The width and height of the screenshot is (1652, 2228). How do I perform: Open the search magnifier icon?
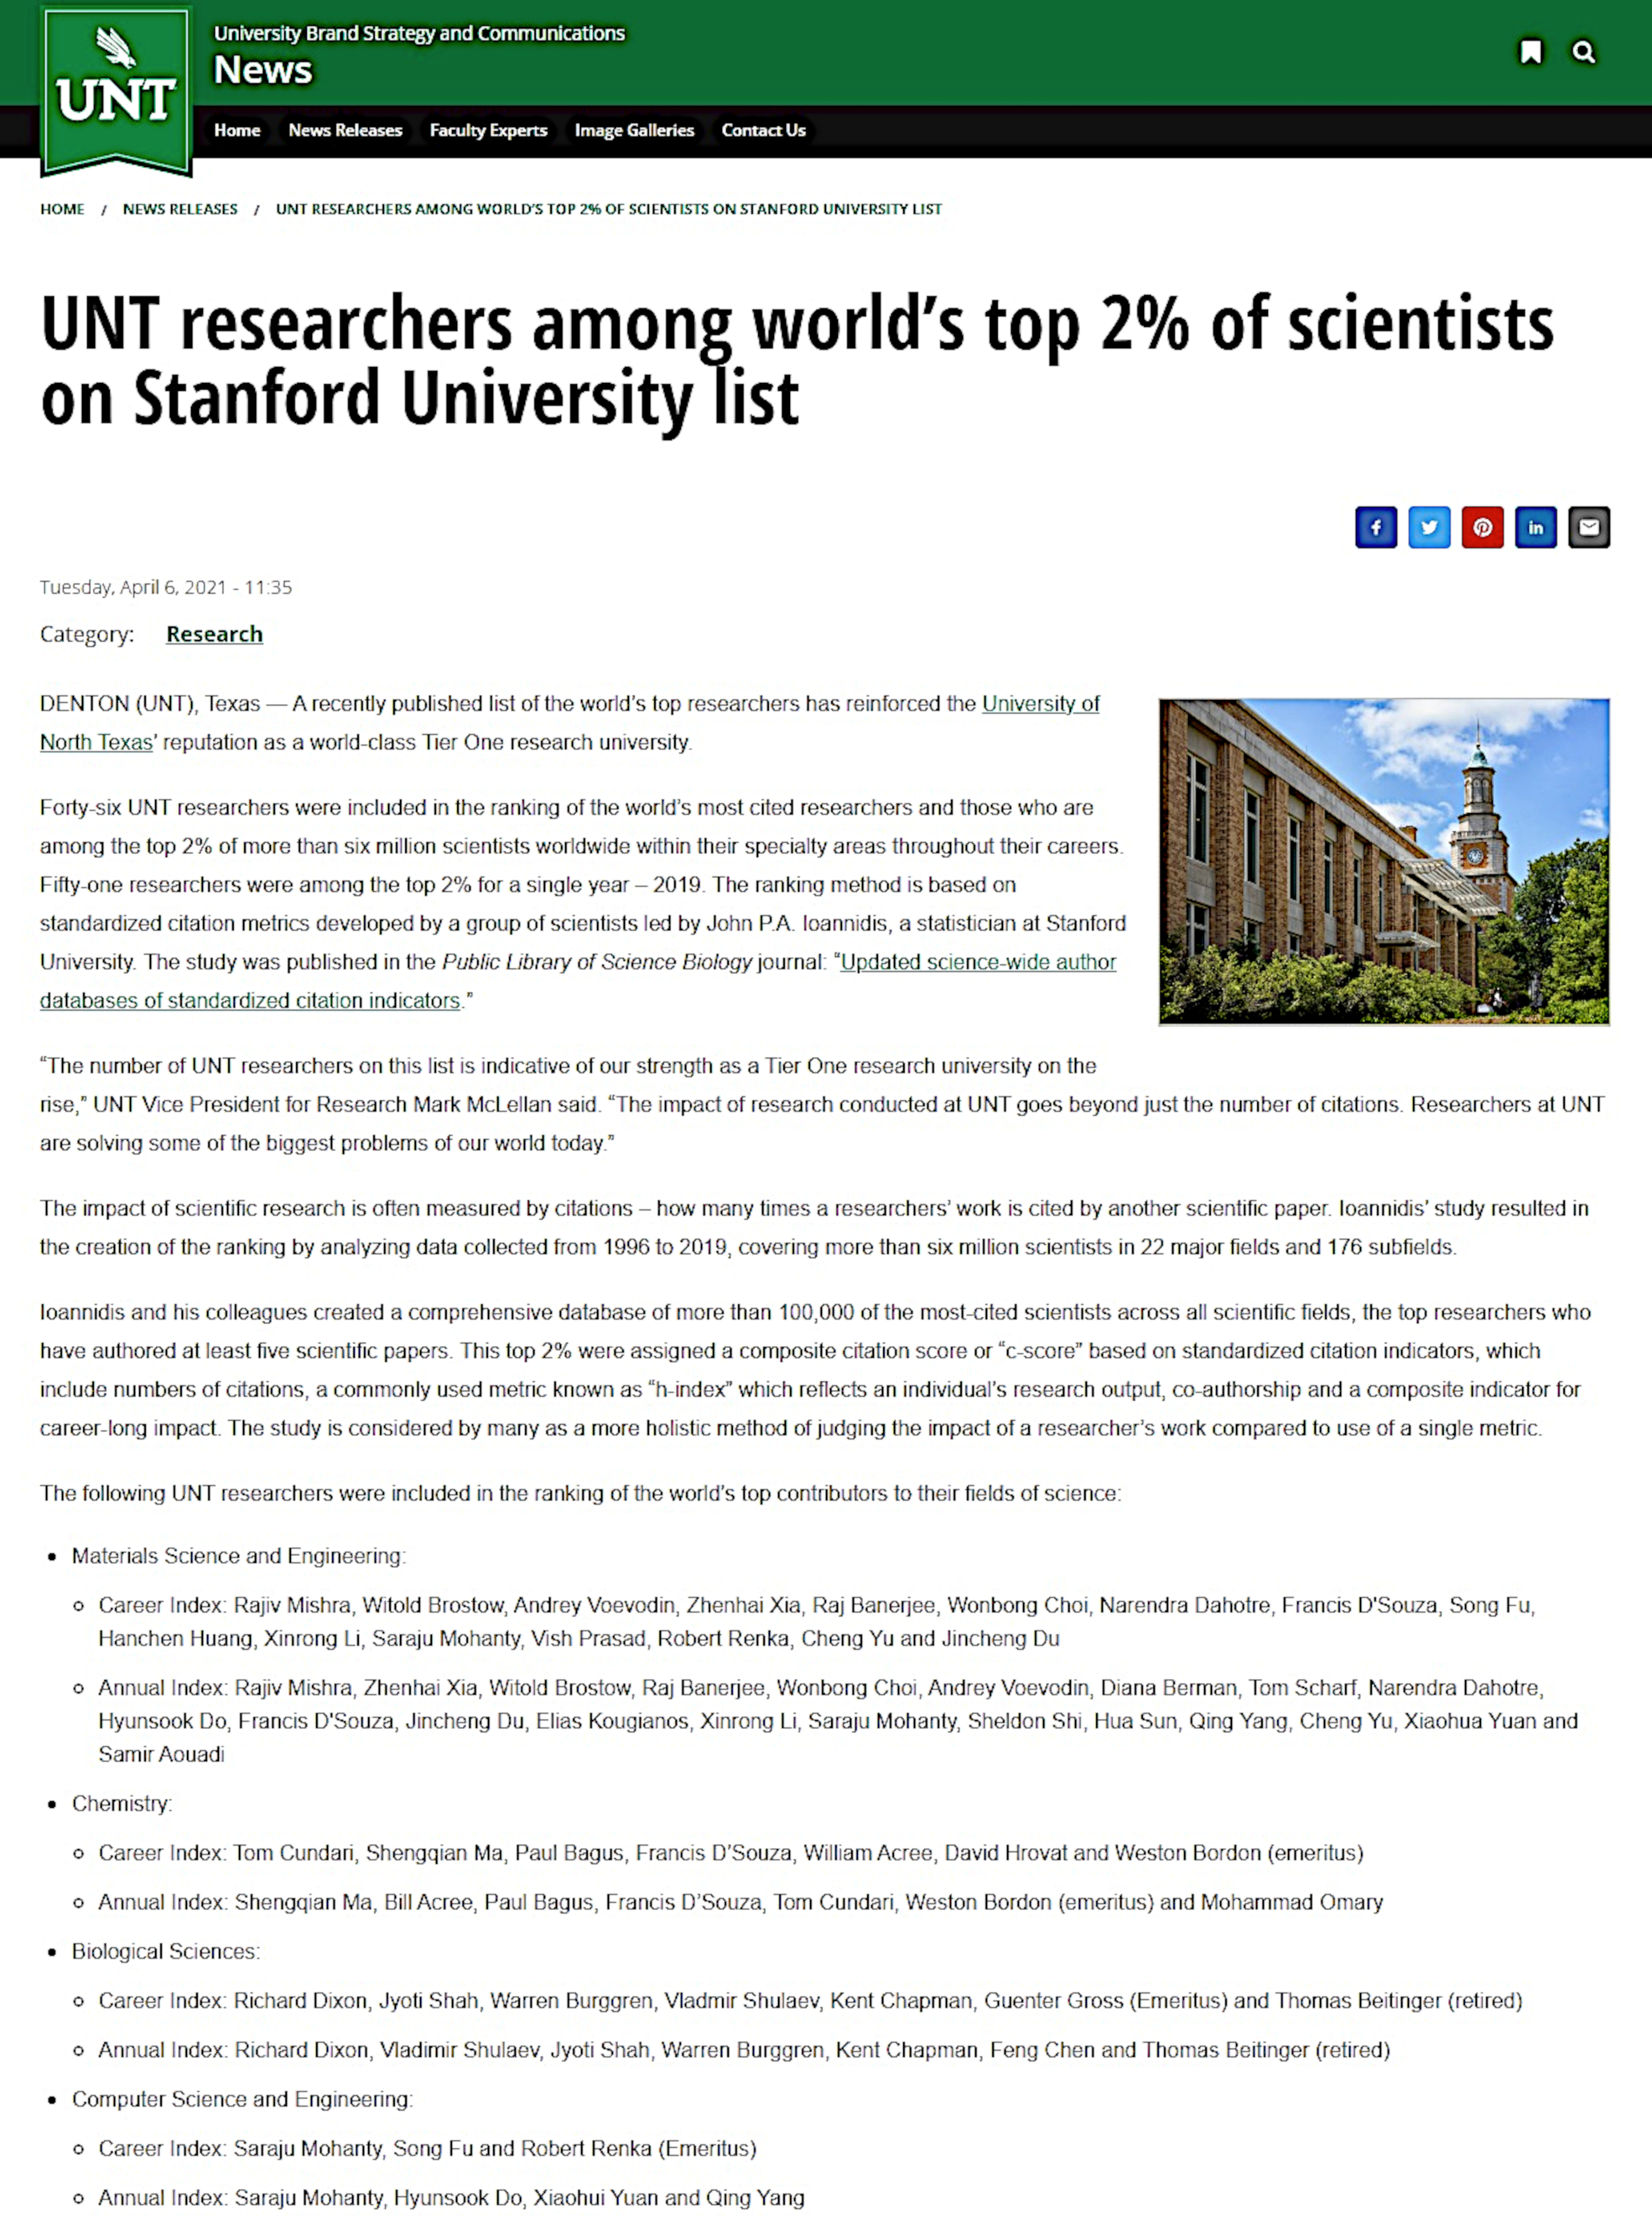[1583, 52]
